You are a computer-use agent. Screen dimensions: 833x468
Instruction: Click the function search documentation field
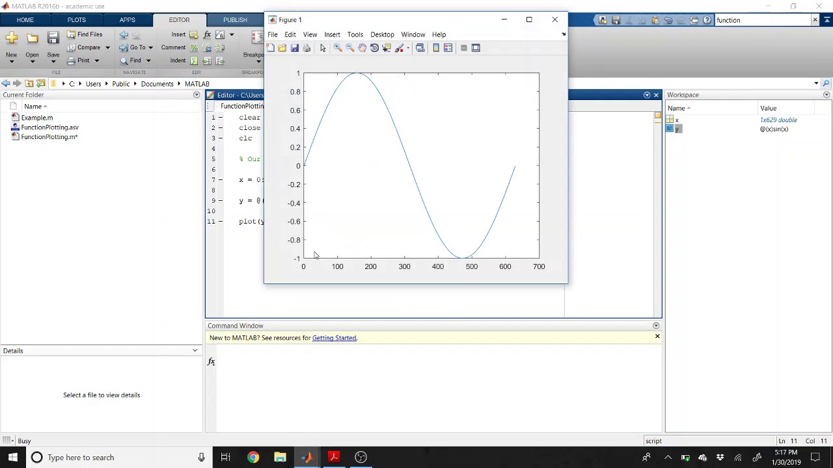click(x=763, y=20)
